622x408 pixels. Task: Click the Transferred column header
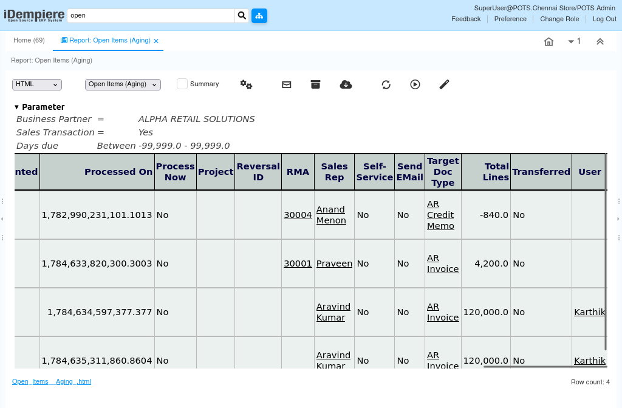541,172
